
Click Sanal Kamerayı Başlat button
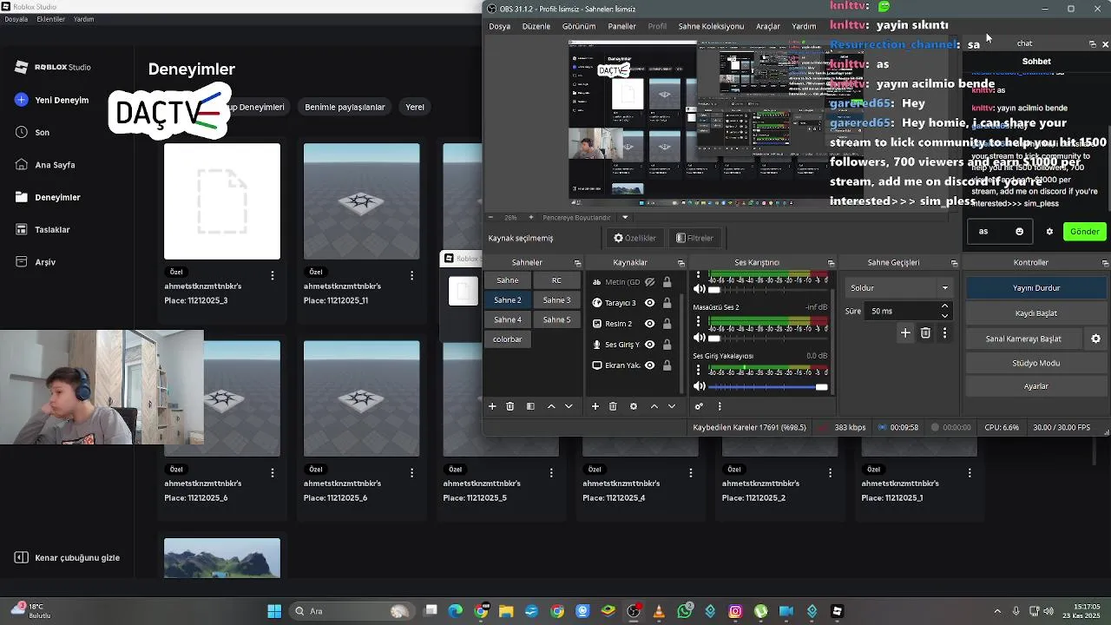tap(1023, 339)
